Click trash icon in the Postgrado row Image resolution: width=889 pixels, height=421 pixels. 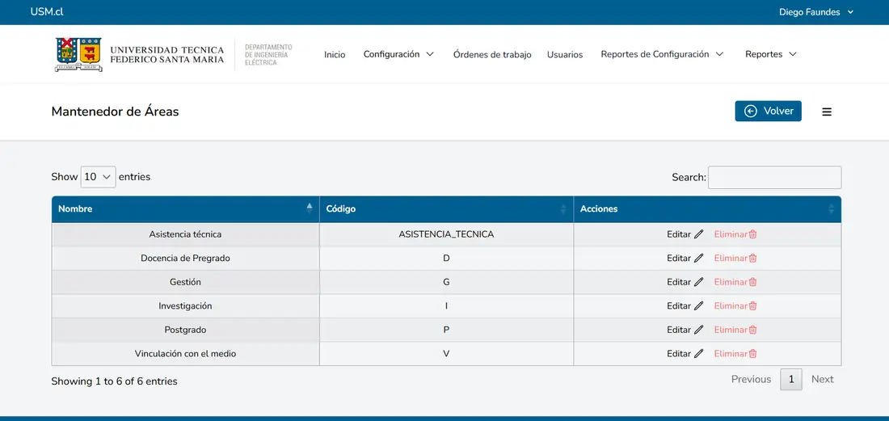point(753,329)
